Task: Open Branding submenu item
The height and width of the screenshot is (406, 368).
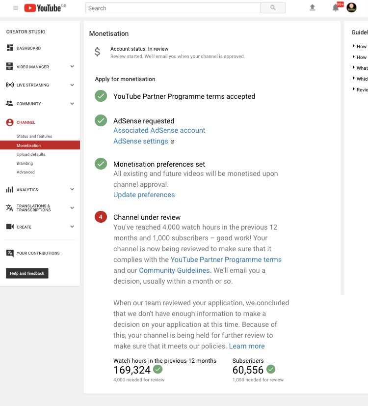Action: coord(25,163)
